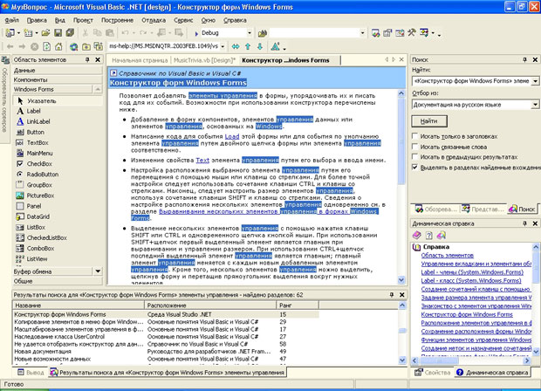Screen dimensions: 541x391
Task: Switch to the Начальная страница tab
Action: pos(140,60)
